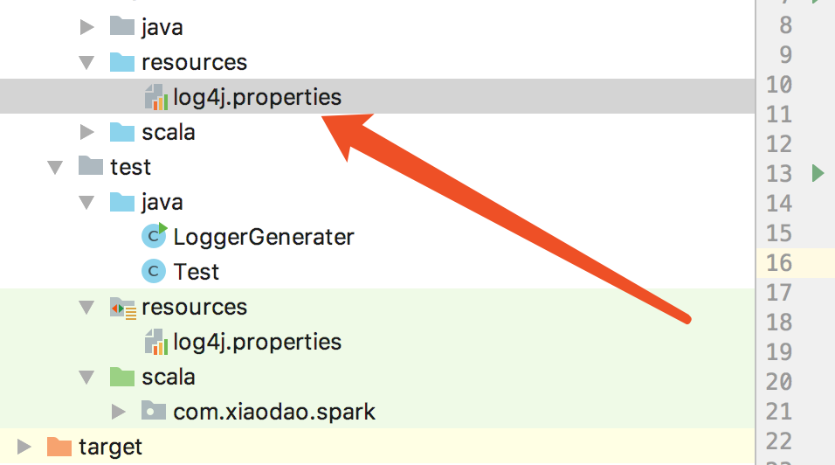Click the orange target folder icon
835x465 pixels.
click(59, 447)
